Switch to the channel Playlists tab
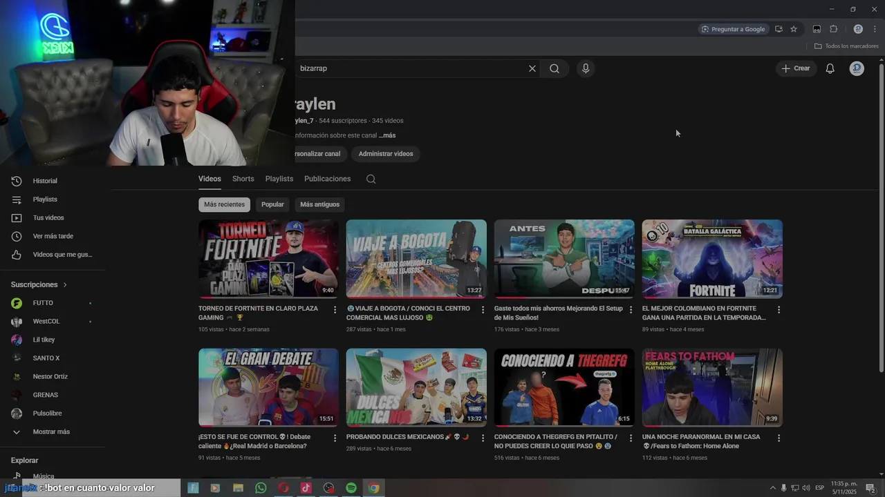The image size is (885, 497). 279,179
